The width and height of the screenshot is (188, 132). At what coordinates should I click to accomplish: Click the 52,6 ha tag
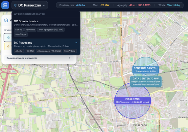[x=19, y=30]
